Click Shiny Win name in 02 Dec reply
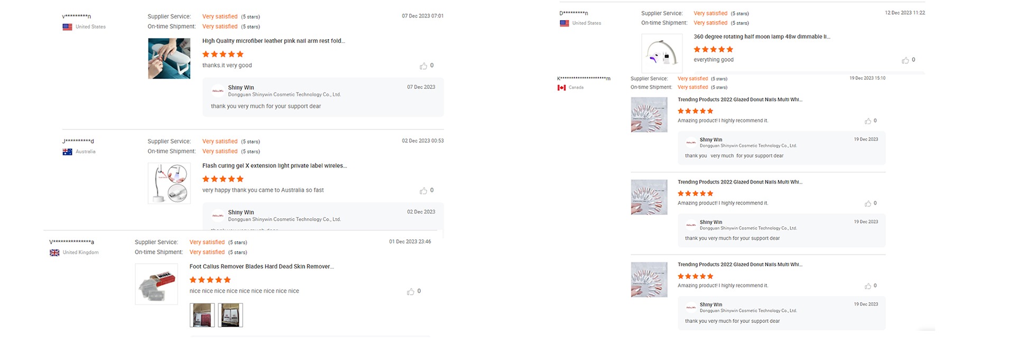1015x343 pixels. (241, 212)
